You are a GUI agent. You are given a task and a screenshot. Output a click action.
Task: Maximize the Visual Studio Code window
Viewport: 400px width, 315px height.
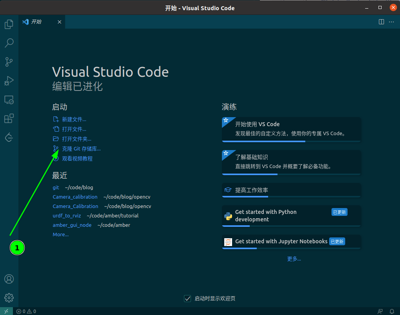click(380, 8)
